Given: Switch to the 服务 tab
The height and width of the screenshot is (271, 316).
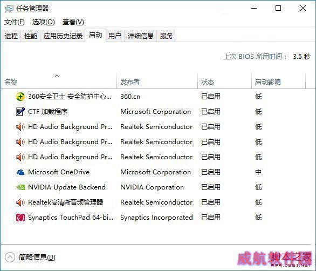Looking at the screenshot, I should pos(166,36).
